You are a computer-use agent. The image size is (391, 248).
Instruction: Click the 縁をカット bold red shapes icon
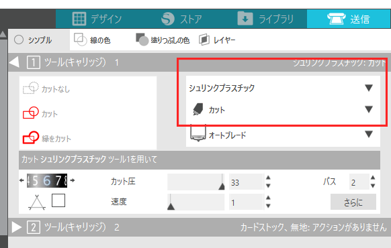coord(31,137)
